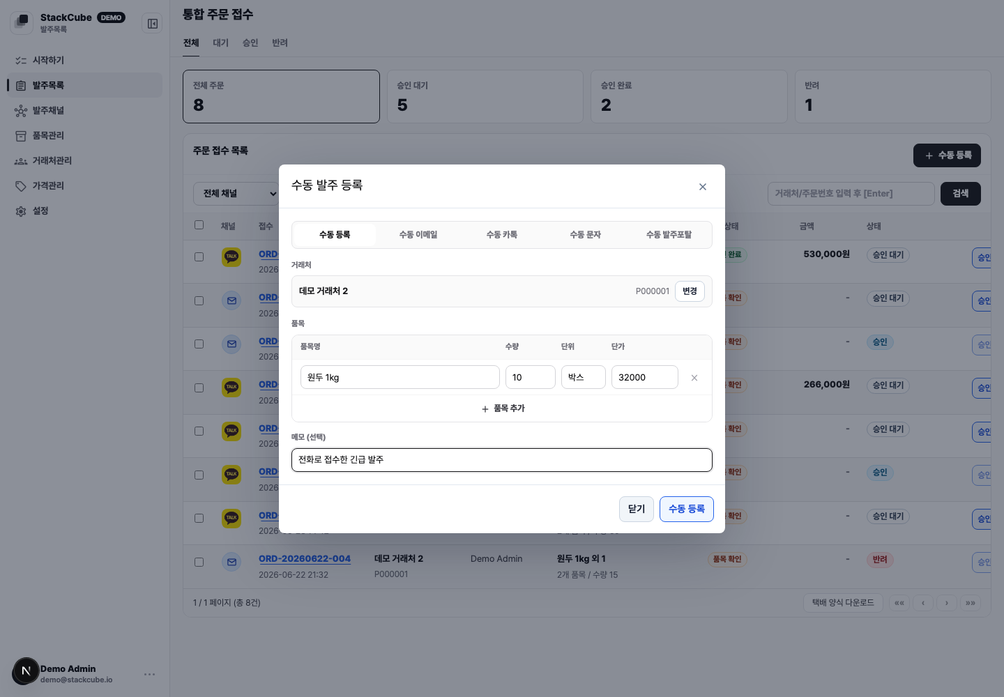Check the 530,000원 order row checkbox
Image resolution: width=1004 pixels, height=697 pixels.
point(199,257)
